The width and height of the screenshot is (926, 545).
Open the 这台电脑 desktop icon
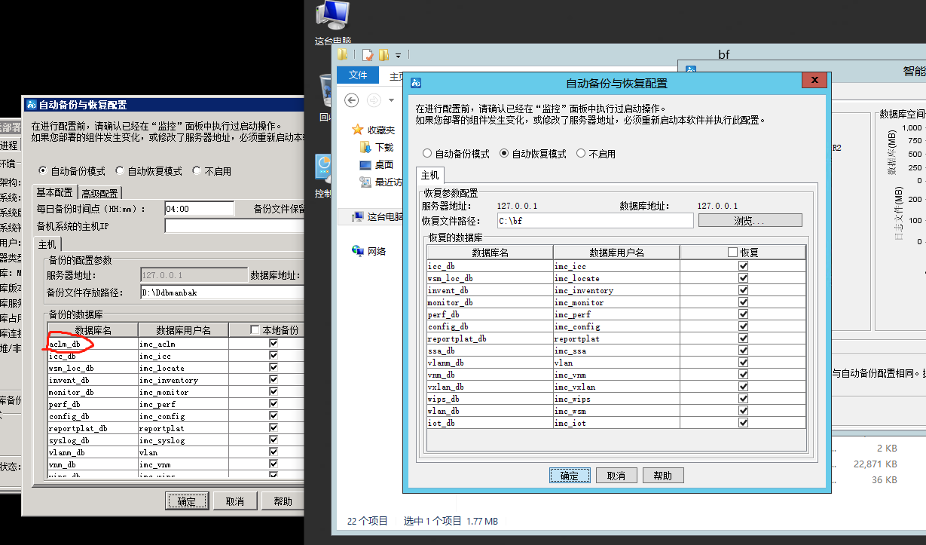click(x=332, y=23)
